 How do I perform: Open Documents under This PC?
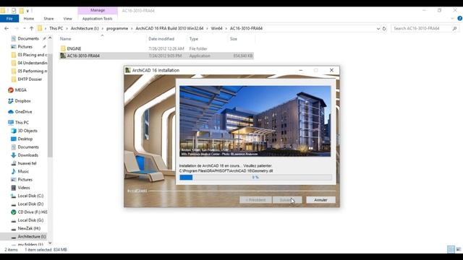click(x=28, y=147)
